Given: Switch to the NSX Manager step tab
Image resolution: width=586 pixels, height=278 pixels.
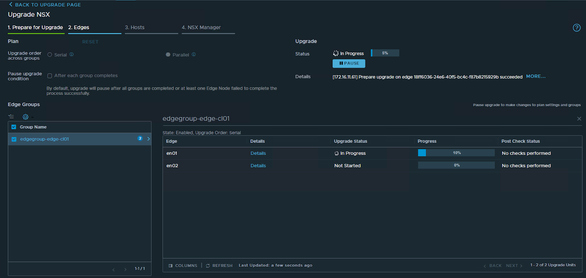Looking at the screenshot, I should click(201, 27).
